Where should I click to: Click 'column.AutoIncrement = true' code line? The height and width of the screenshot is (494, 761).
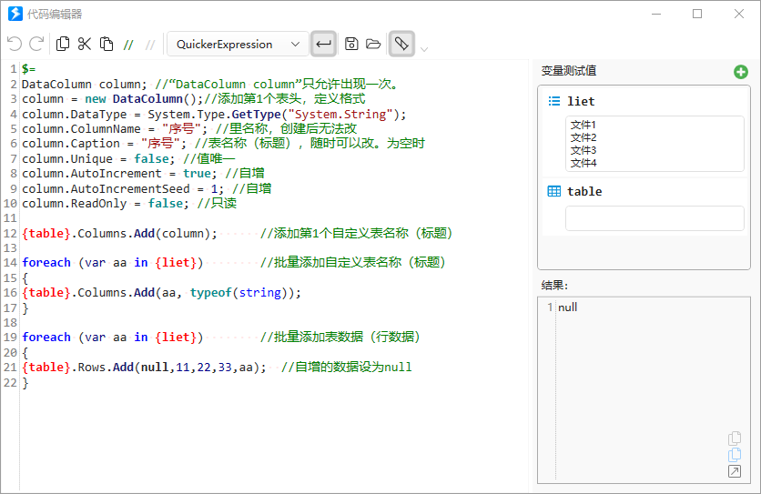[x=119, y=173]
